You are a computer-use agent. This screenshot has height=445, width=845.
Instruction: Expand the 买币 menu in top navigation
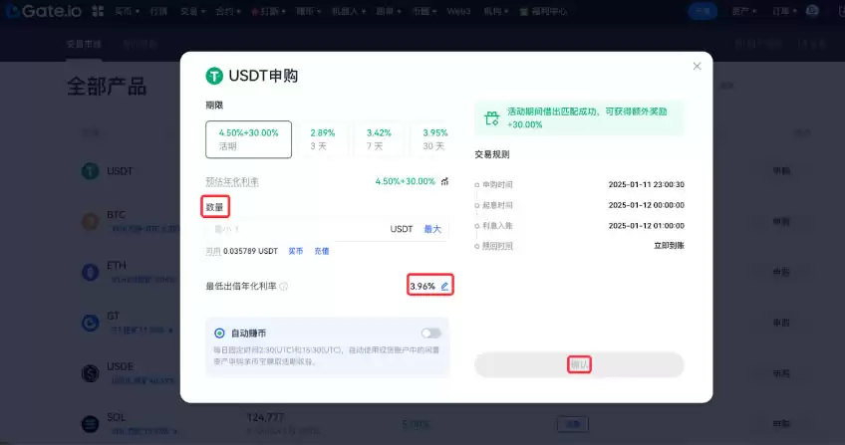coord(127,11)
